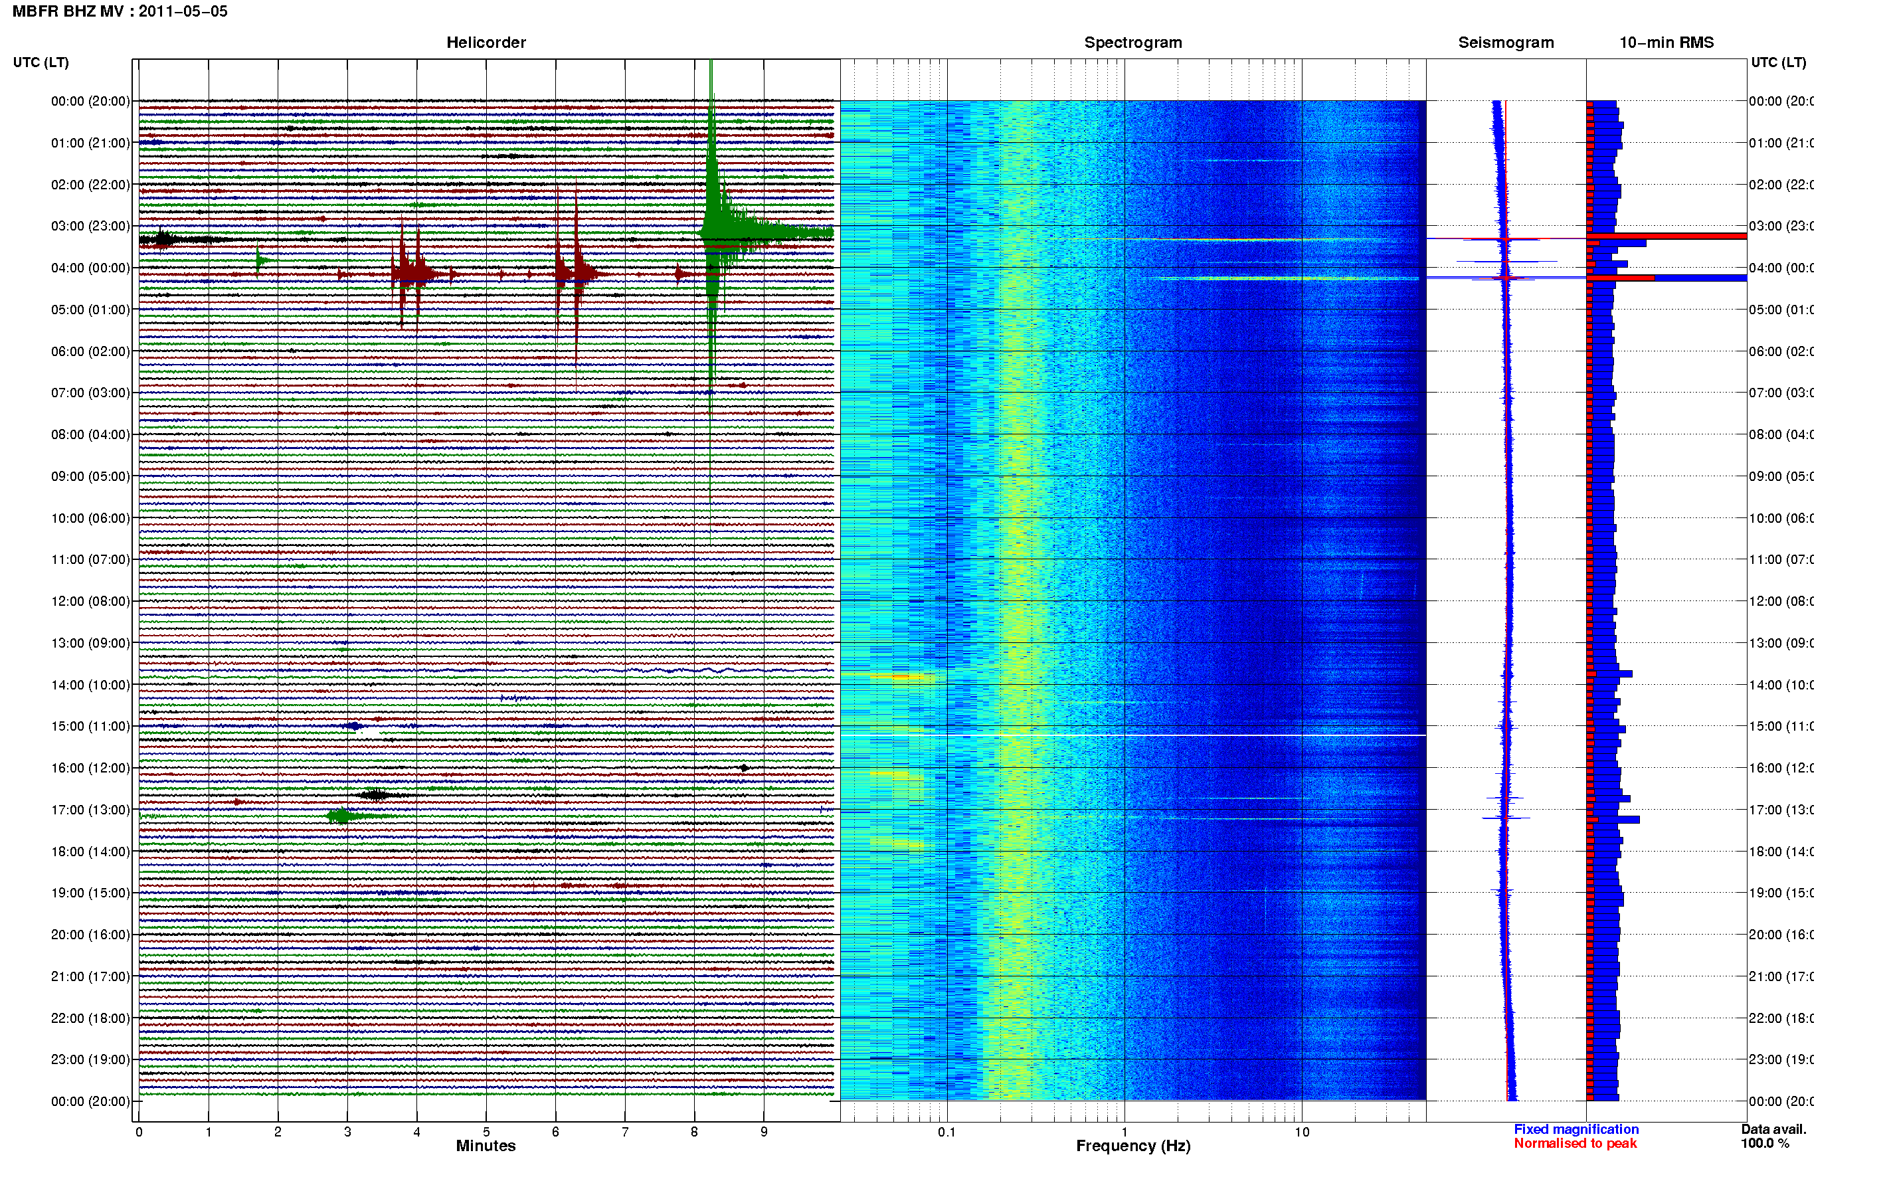Click the '10' frequency tick label
1889x1181 pixels.
click(1302, 1131)
